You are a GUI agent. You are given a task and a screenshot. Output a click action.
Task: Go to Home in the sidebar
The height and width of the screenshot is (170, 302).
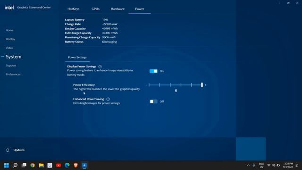[x=9, y=30]
